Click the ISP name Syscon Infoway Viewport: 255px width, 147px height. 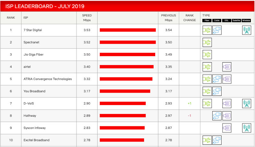coord(35,128)
